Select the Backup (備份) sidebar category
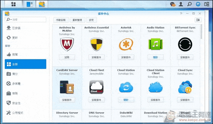Image resolution: width=213 pixels, height=124 pixels. pyautogui.click(x=26, y=74)
